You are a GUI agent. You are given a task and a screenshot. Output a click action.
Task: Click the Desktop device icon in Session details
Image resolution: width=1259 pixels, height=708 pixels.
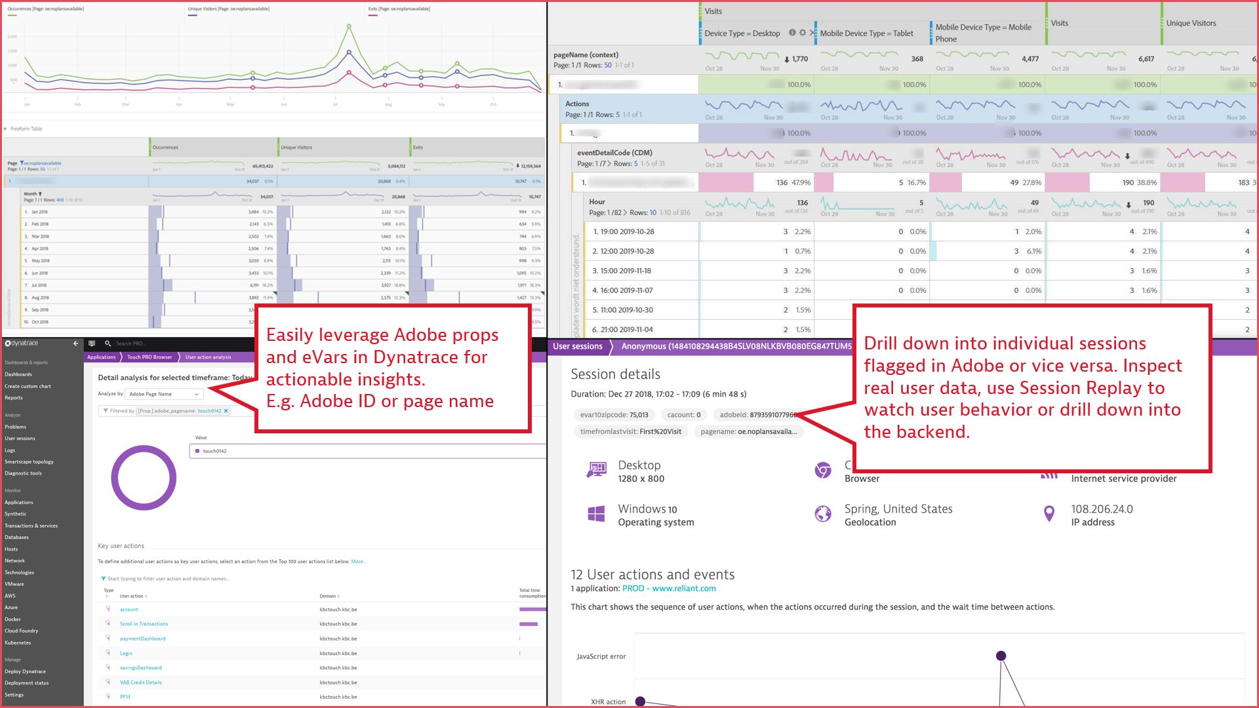[x=596, y=470]
